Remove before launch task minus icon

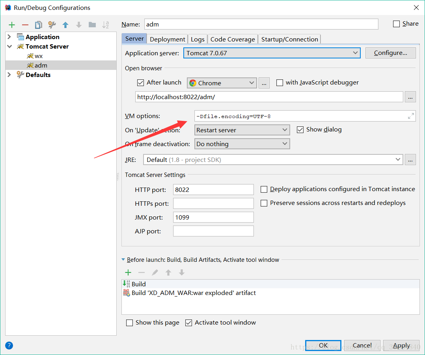click(142, 272)
